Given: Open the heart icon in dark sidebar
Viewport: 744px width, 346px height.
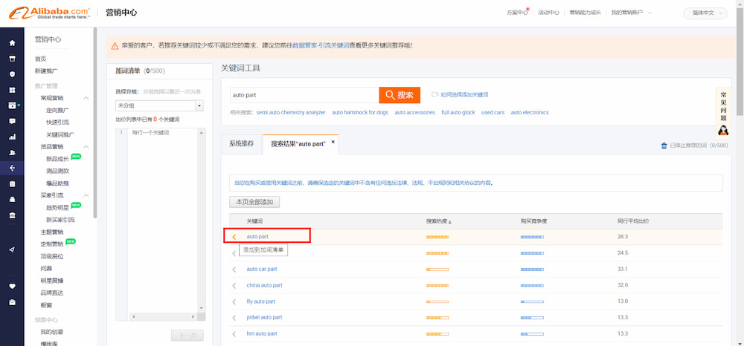Looking at the screenshot, I should 13,286.
